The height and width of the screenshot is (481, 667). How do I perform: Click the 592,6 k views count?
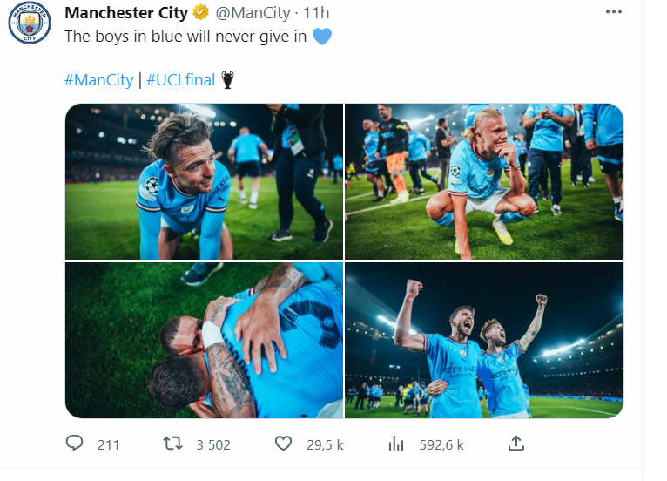click(x=441, y=444)
